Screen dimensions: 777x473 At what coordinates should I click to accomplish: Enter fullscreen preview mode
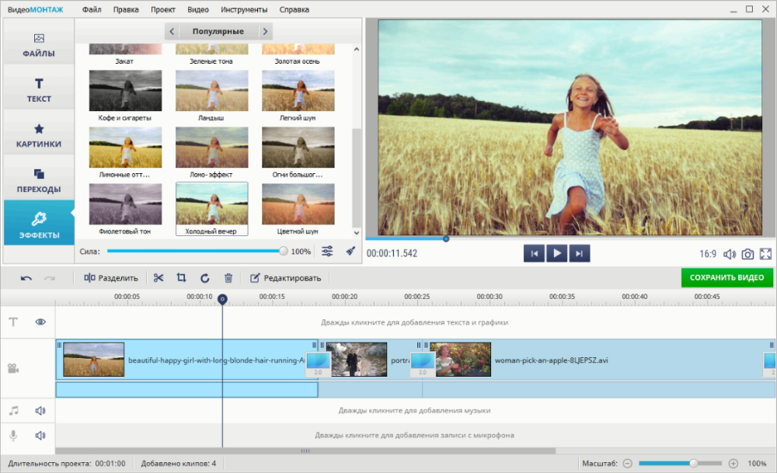(x=765, y=254)
